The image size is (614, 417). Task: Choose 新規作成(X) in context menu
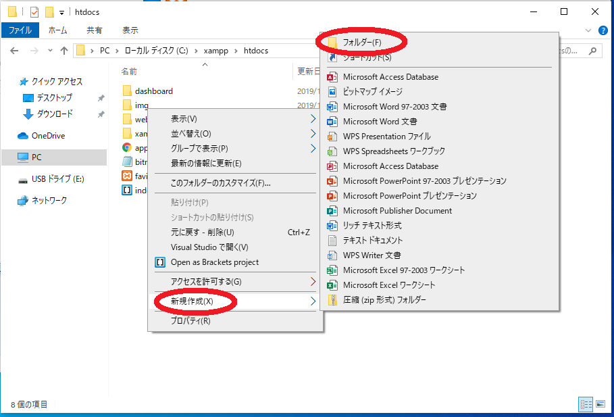tap(236, 301)
